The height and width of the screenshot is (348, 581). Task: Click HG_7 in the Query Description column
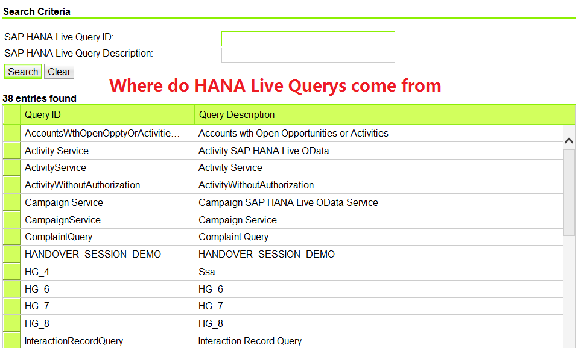211,306
